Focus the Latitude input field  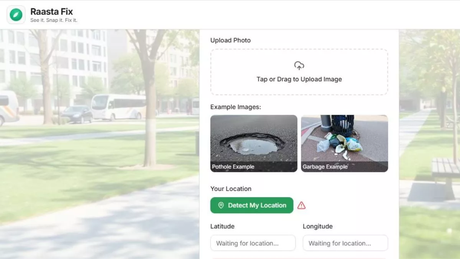[x=253, y=243]
